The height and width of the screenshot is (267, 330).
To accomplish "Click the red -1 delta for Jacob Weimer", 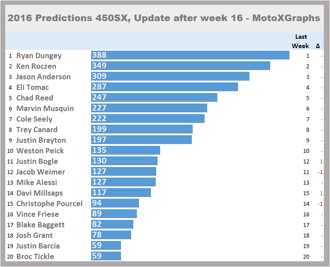I will (x=320, y=172).
